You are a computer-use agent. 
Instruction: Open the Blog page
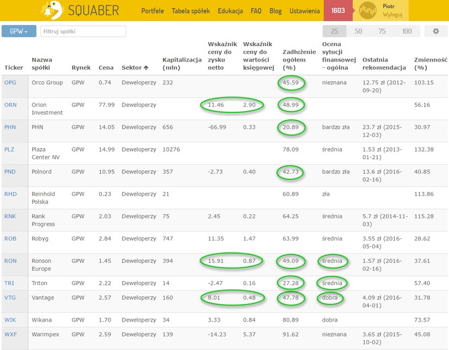pyautogui.click(x=275, y=11)
